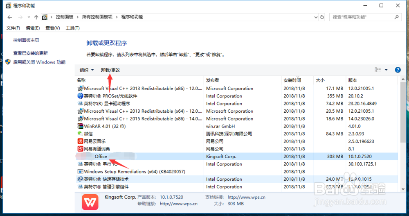This screenshot has height=216, width=409.
Task: Click the list scrollbar up arrow
Action: point(403,79)
